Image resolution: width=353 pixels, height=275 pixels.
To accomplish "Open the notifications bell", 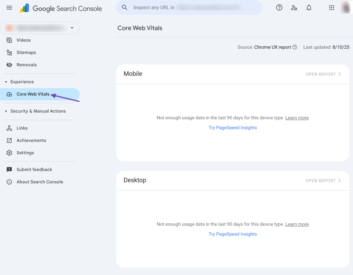I will tap(309, 8).
